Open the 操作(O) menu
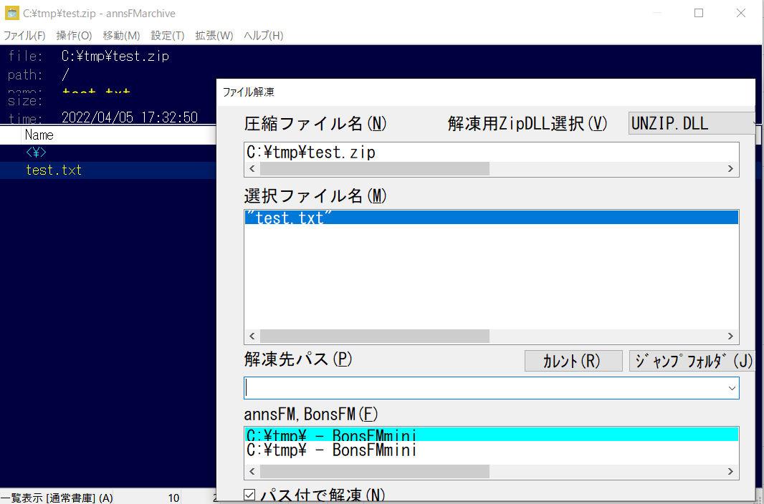The width and height of the screenshot is (764, 504). (x=74, y=35)
